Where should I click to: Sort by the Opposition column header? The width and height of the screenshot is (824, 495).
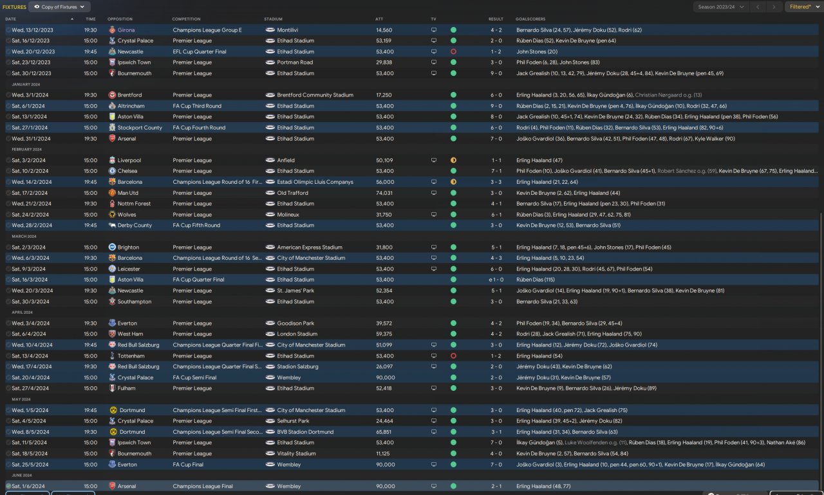pos(120,19)
